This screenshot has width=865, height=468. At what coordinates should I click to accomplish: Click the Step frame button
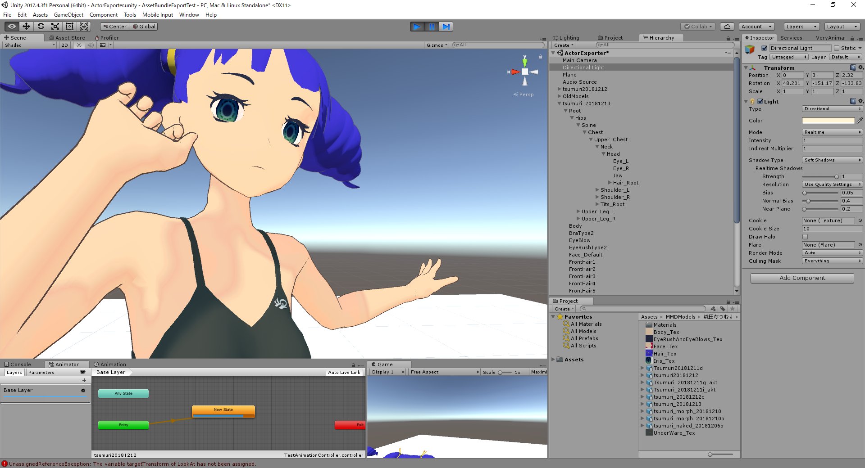(446, 27)
